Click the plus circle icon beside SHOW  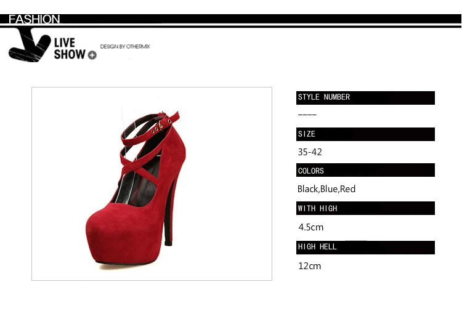(92, 55)
